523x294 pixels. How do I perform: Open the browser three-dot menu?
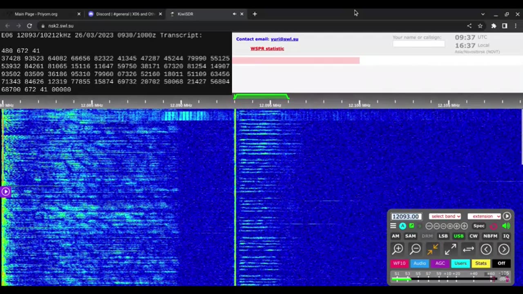pos(516,26)
